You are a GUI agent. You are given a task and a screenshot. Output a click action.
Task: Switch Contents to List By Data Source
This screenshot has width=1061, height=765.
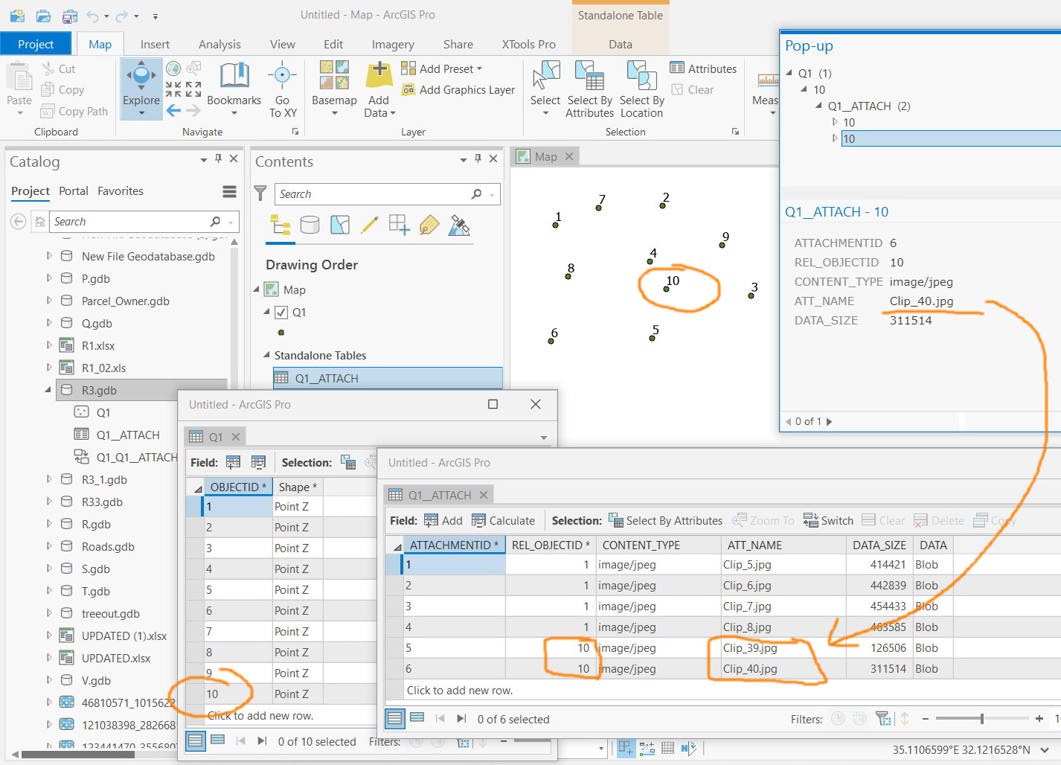(310, 225)
